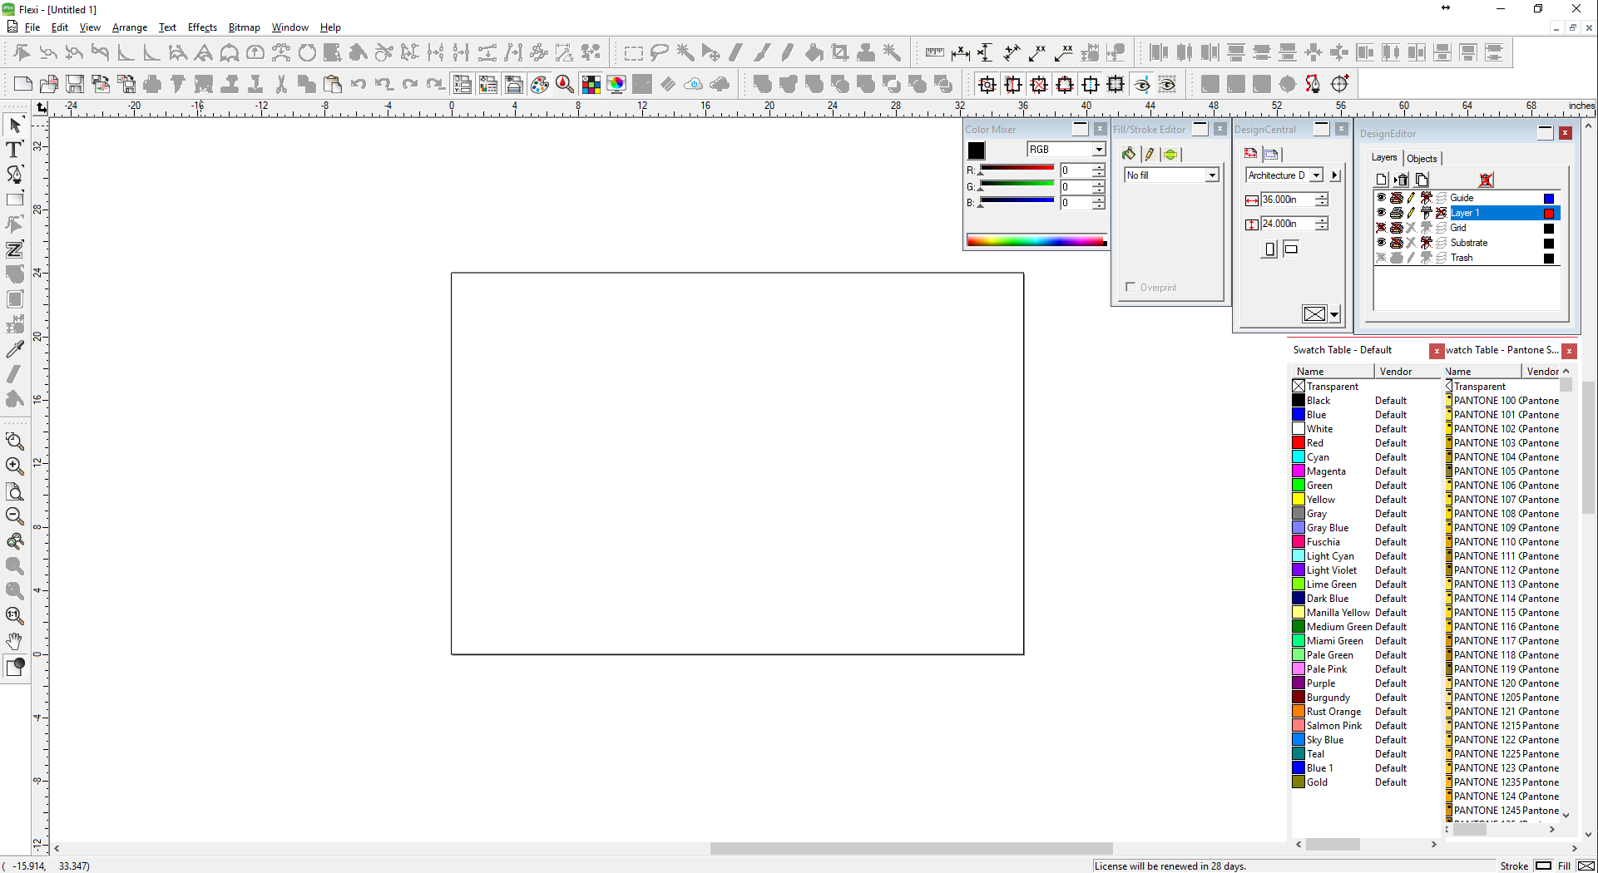Open RGB color mode dropdown
Screen dimensions: 1598x873
tap(1099, 150)
